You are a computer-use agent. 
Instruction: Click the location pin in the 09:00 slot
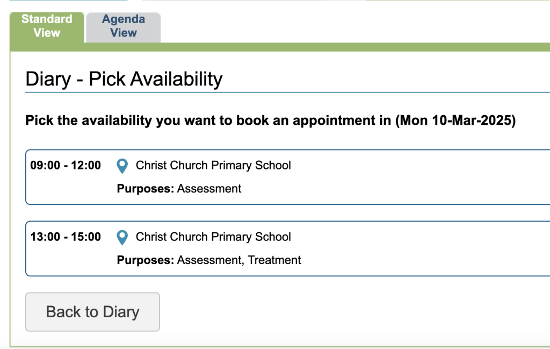click(x=122, y=166)
